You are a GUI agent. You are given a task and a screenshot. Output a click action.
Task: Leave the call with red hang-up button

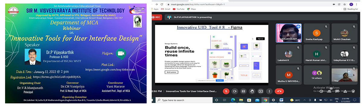[279, 91]
